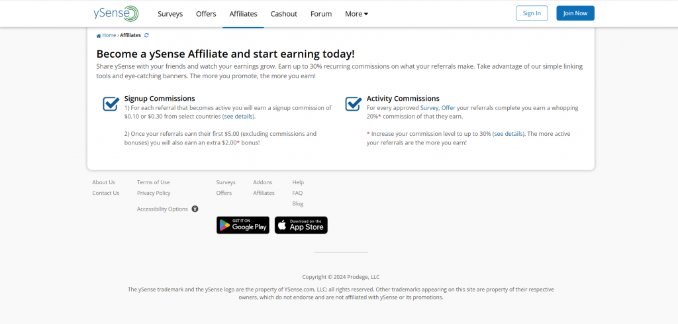Click the Signup Commissions checkmark icon
678x324 pixels.
pos(111,104)
